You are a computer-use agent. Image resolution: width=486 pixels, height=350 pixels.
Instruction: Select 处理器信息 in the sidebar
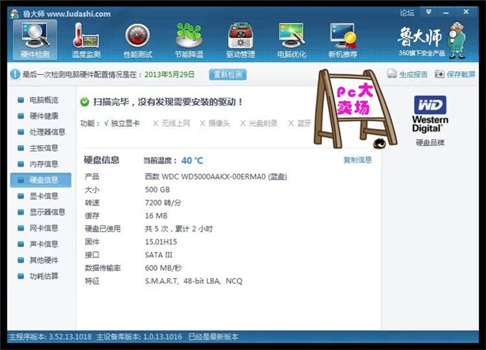coord(47,132)
